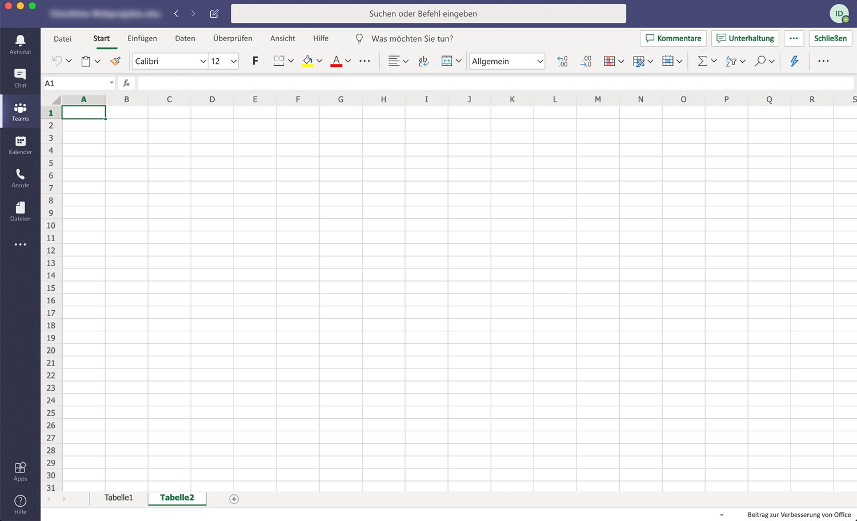Image resolution: width=857 pixels, height=521 pixels.
Task: Click the Schließen button
Action: click(x=830, y=38)
